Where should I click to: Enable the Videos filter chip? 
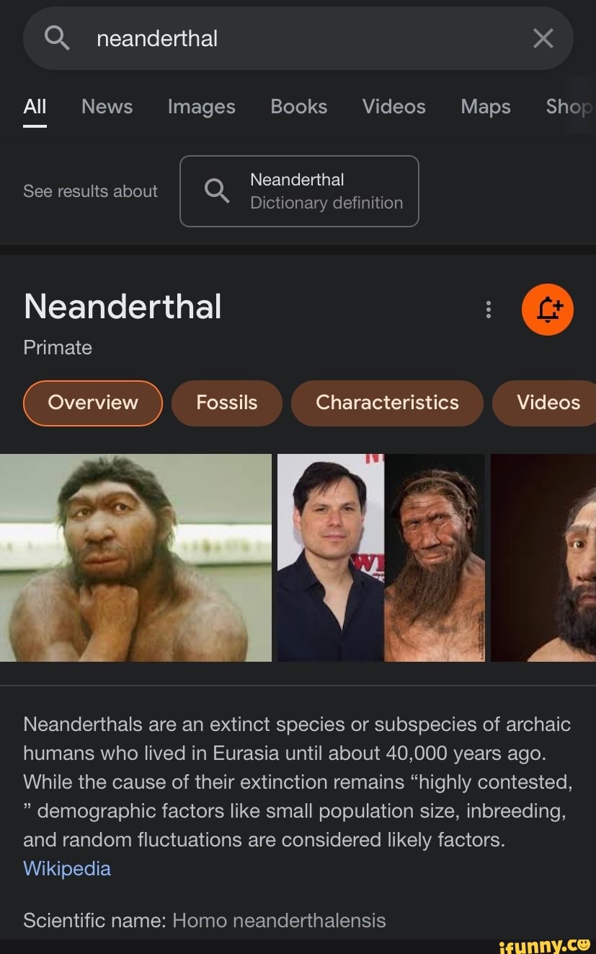[x=547, y=403]
